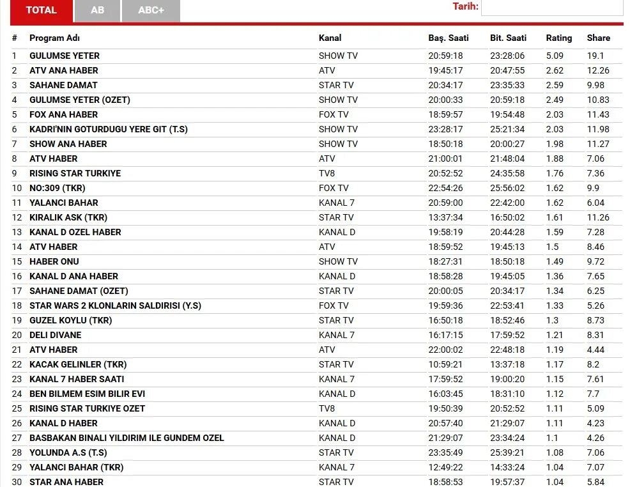Click the Tarih date input field
The height and width of the screenshot is (487, 630).
pos(551,6)
